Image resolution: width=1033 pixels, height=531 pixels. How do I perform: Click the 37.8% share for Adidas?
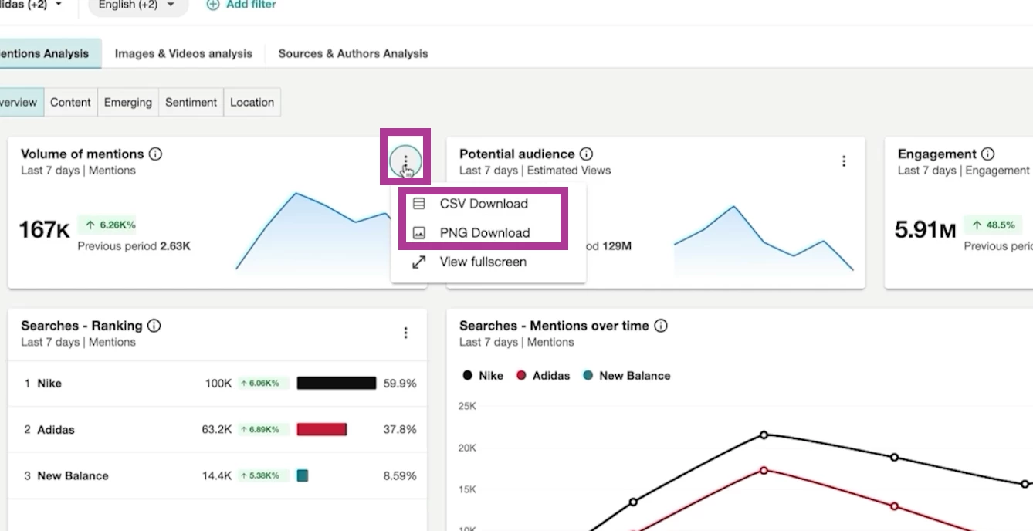pos(400,429)
